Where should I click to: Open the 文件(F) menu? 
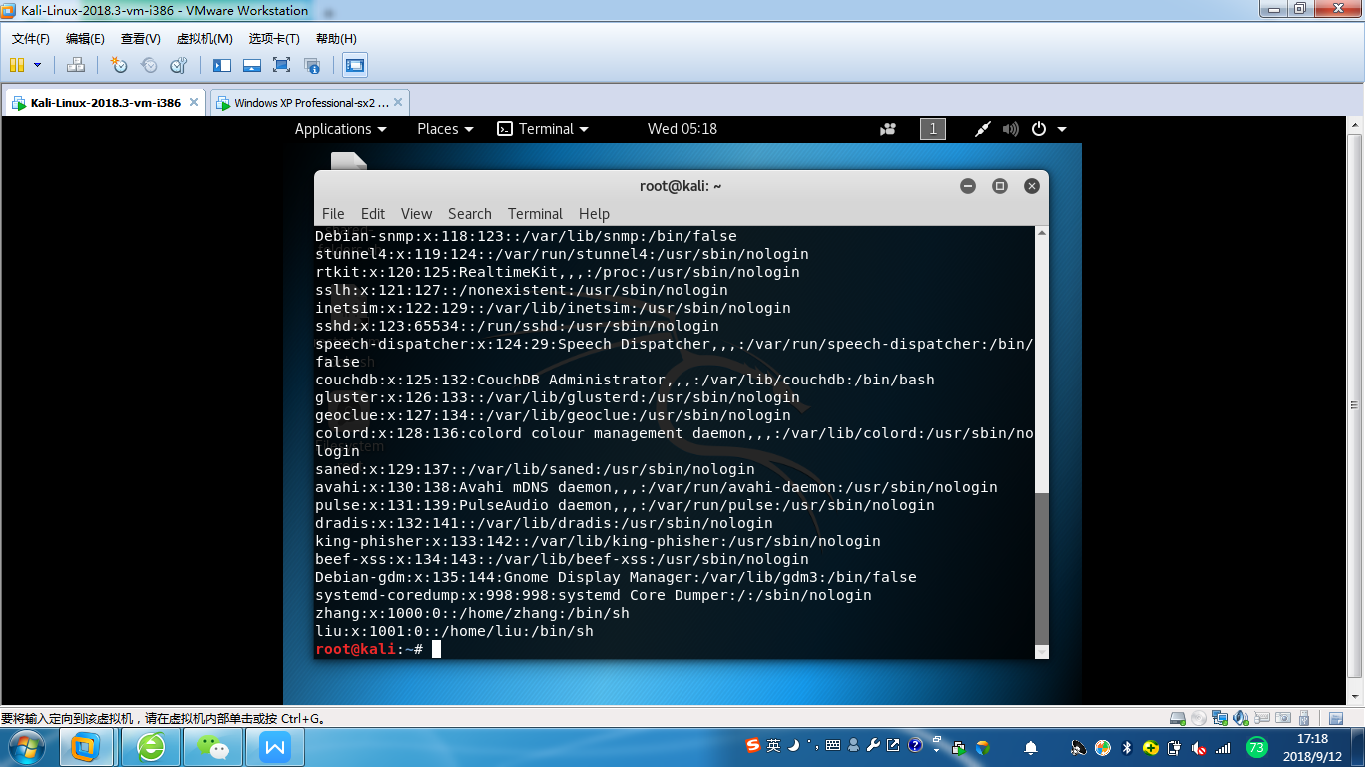[x=31, y=39]
